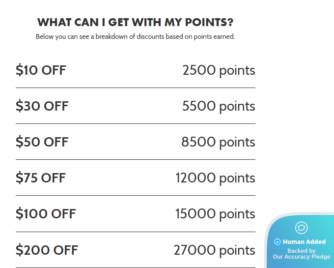Select the $10 OFF reward label
334x268 pixels.
pos(41,70)
